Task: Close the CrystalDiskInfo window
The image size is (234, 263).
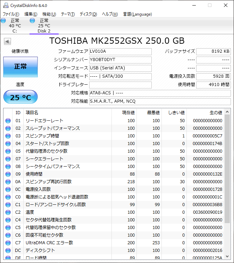Action: coord(226,5)
